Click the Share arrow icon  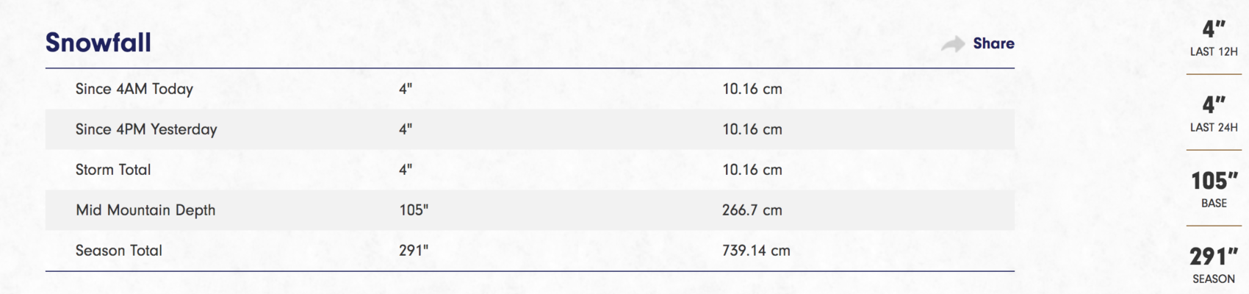(953, 44)
